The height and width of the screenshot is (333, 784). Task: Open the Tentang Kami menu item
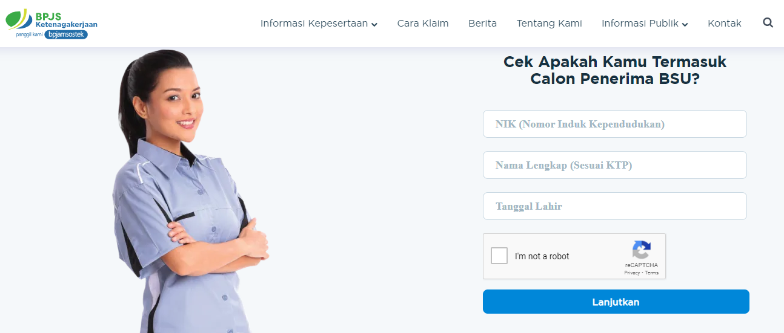click(x=549, y=24)
